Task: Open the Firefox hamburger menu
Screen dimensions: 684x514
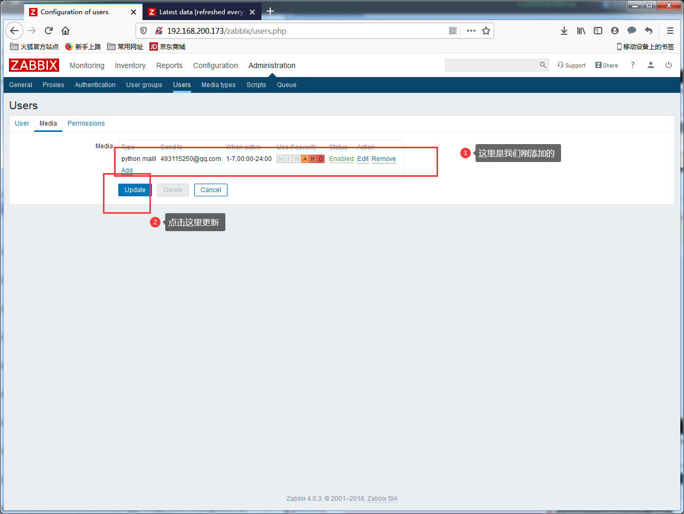Action: pyautogui.click(x=670, y=31)
